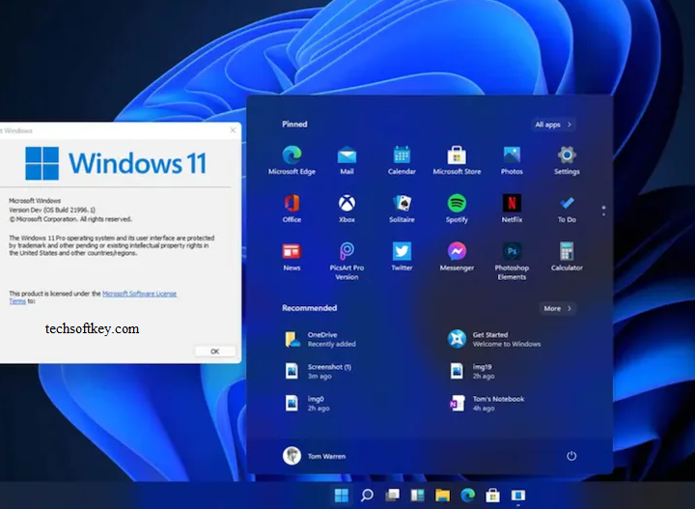
Task: Open the Calendar app
Action: [402, 160]
